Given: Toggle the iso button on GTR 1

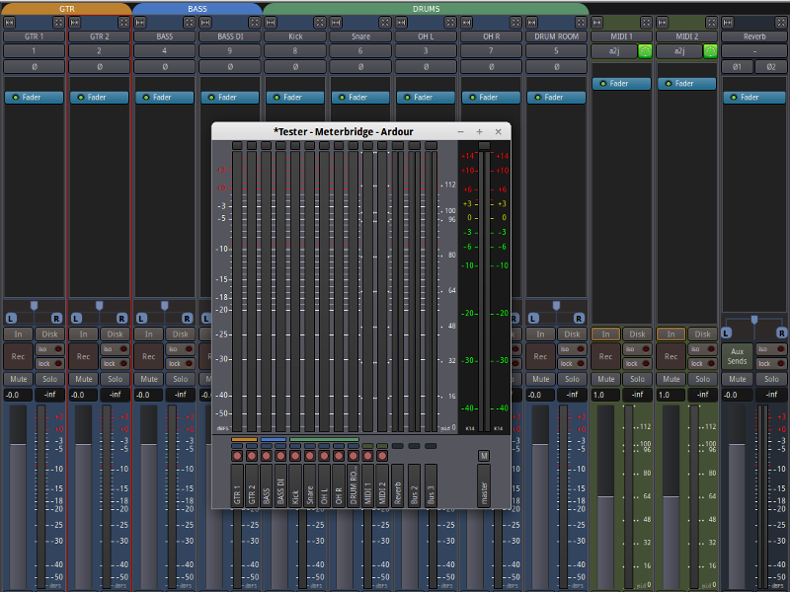Looking at the screenshot, I should (49, 349).
